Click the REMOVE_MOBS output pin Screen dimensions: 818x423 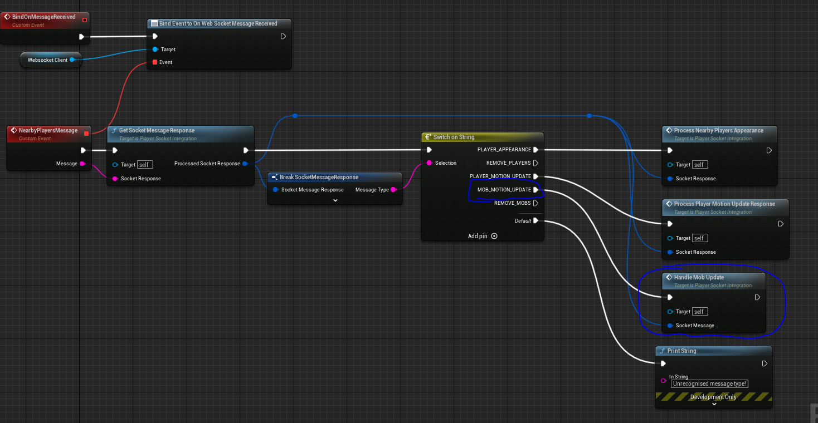(535, 203)
